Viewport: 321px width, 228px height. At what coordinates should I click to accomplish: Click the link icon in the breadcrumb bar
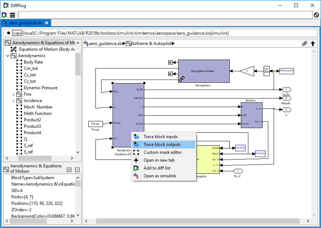point(304,44)
